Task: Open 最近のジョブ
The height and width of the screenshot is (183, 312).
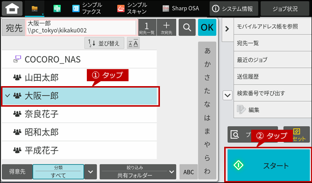Action: [273, 60]
